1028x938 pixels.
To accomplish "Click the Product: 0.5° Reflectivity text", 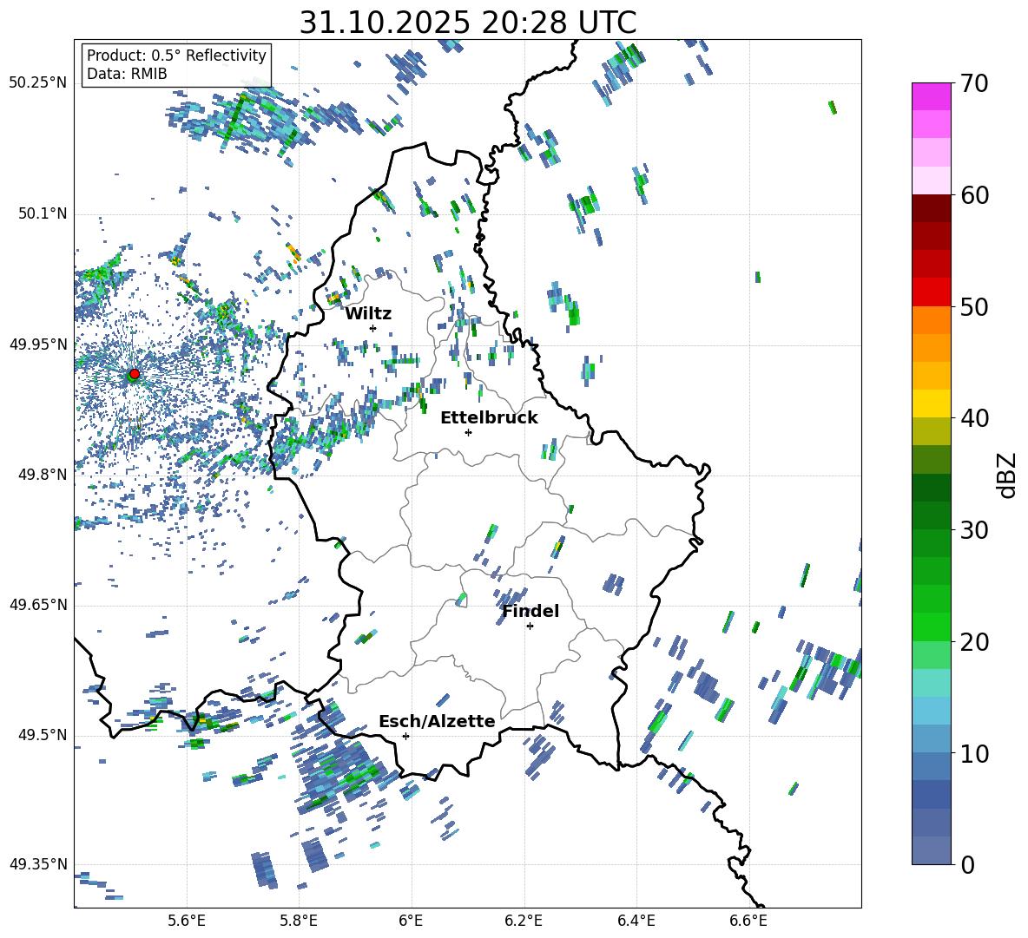I will point(176,56).
